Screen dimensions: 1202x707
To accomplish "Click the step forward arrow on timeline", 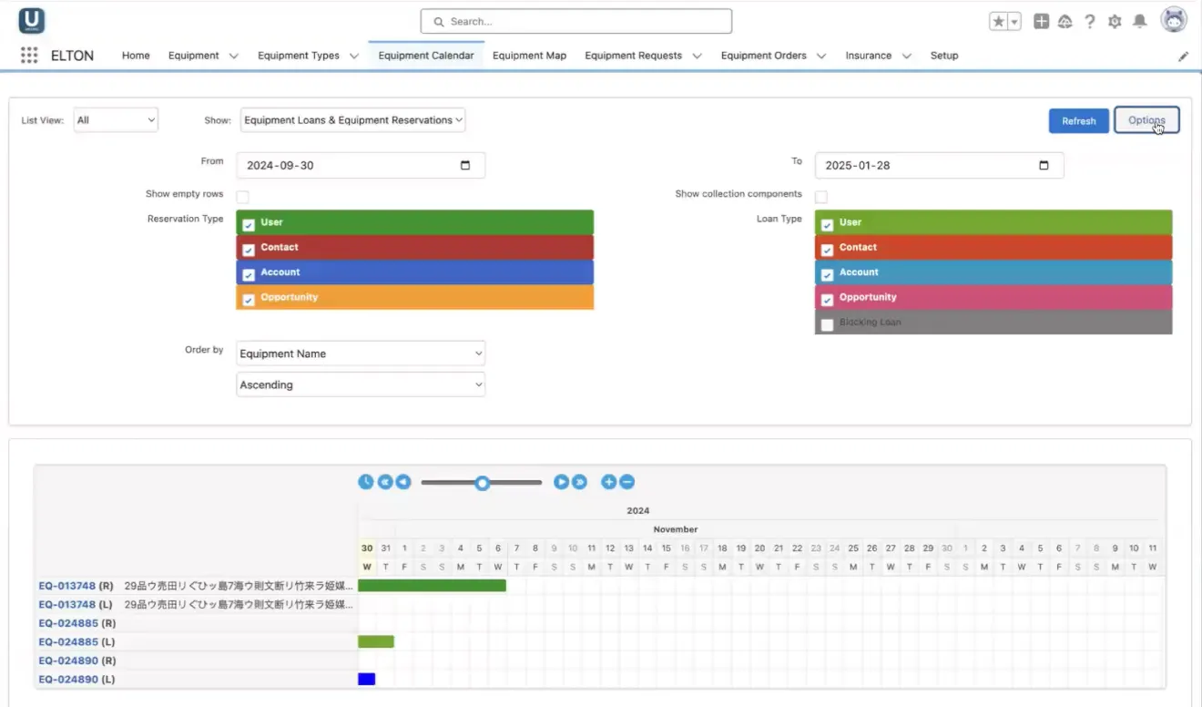I will [561, 482].
